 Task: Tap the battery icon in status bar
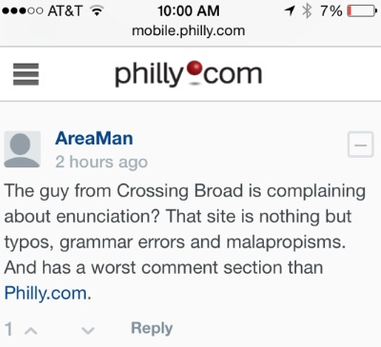click(x=362, y=11)
